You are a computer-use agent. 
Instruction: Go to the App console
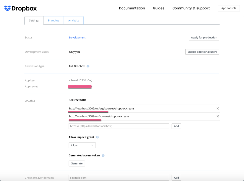(x=229, y=8)
